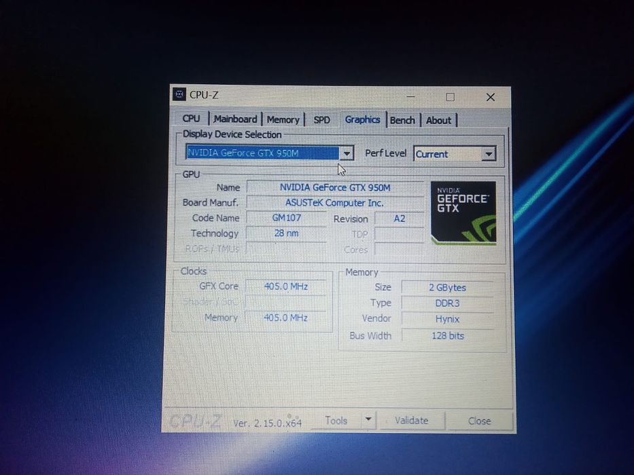Screen dimensions: 634x475
Task: Click the A2 revision value
Action: (x=400, y=218)
